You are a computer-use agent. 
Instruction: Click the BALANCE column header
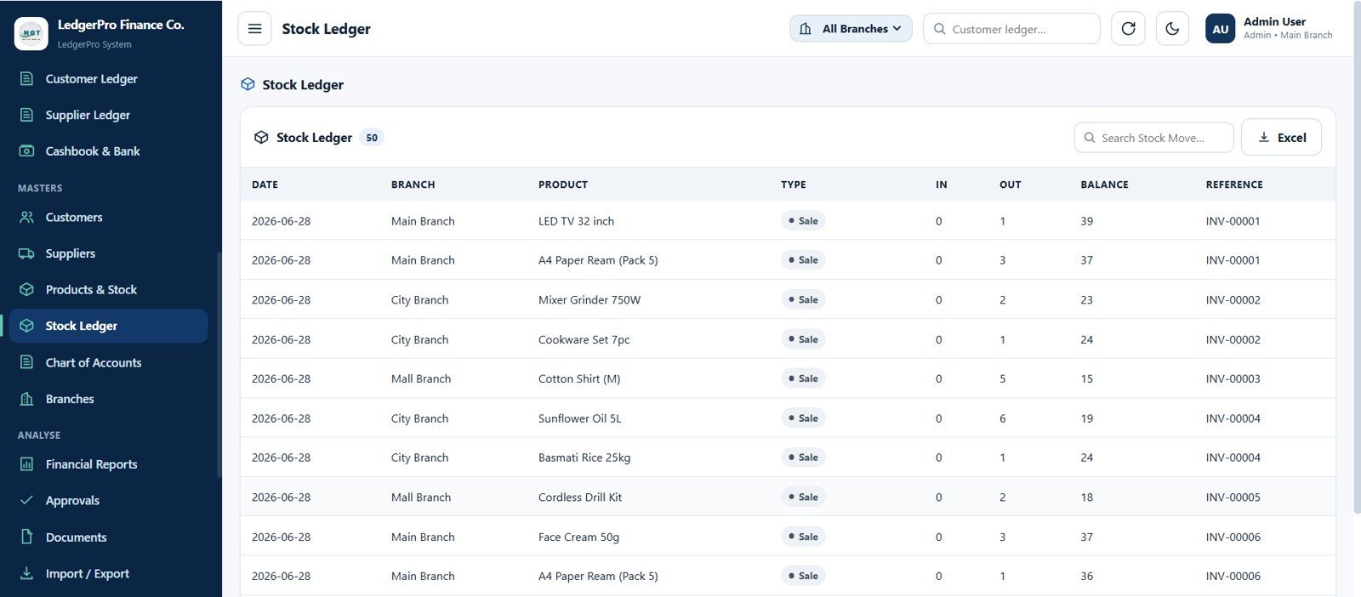(1104, 185)
